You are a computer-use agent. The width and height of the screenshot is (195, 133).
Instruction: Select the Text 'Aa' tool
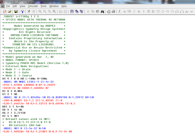[187, 12]
